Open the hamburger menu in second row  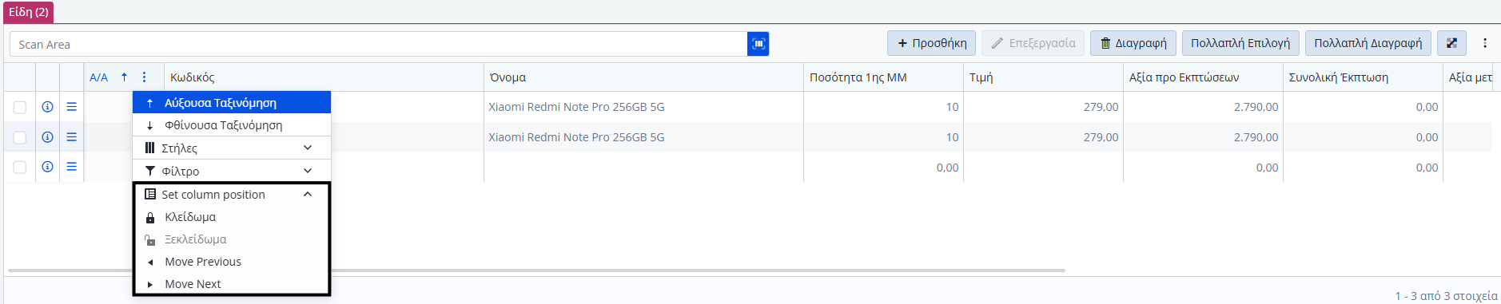coord(71,137)
